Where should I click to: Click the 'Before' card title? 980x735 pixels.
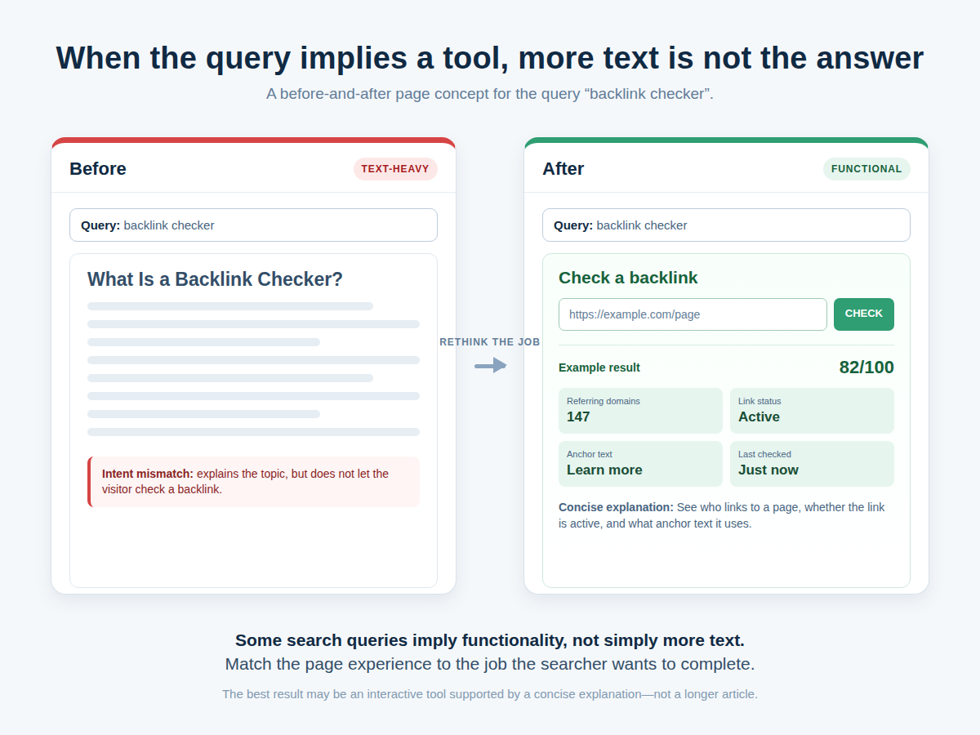click(98, 169)
